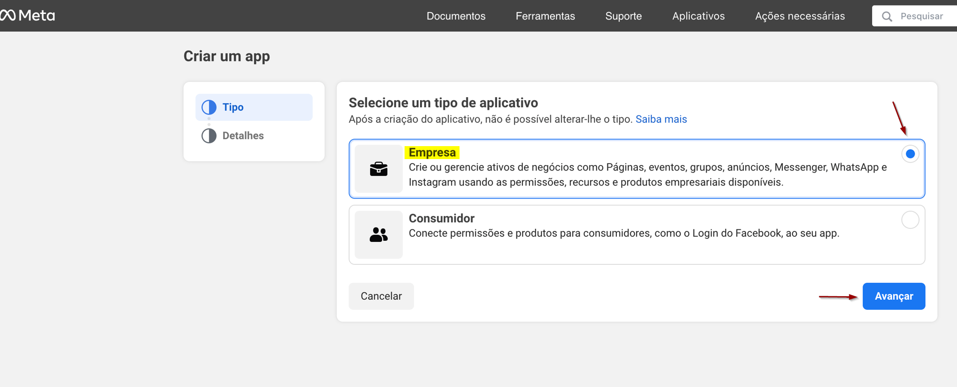Click the Empresa option title

point(432,153)
